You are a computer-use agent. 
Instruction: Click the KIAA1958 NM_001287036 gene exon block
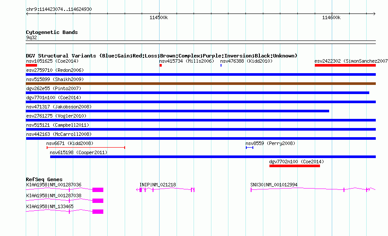click(x=98, y=190)
